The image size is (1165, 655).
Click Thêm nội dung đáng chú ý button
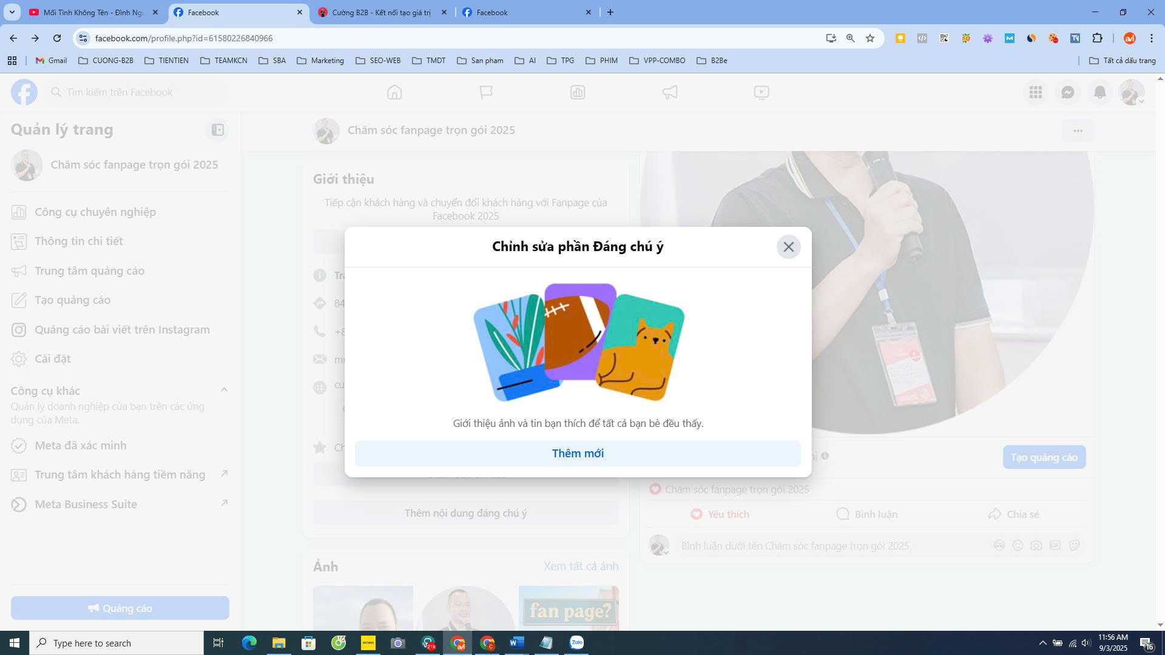465,514
